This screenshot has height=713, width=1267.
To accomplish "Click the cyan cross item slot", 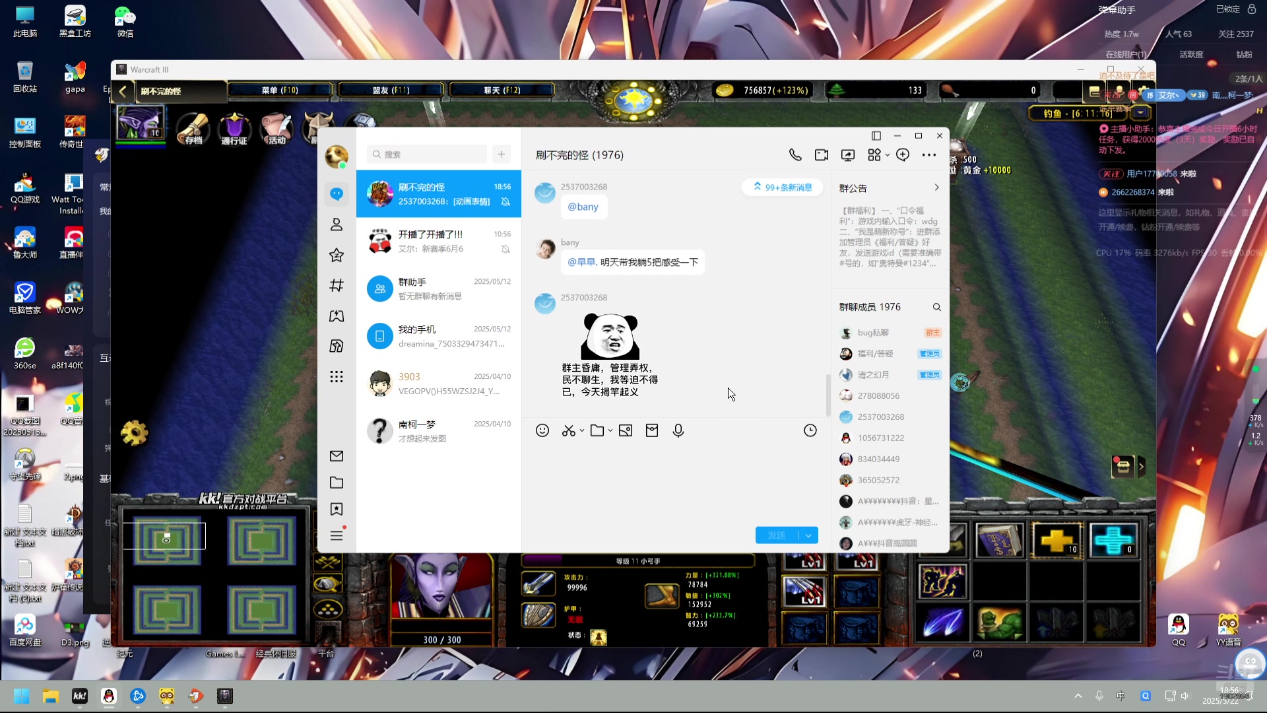I will 1114,541.
